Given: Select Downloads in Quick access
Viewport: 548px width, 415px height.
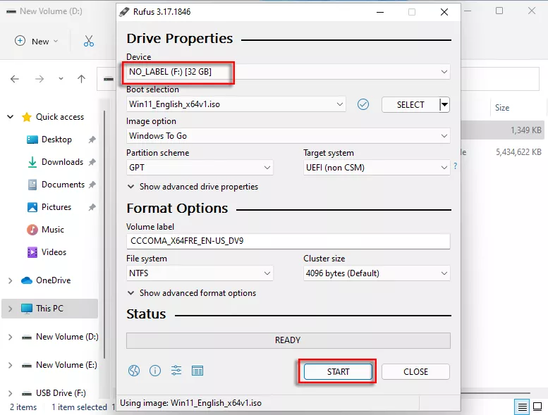Looking at the screenshot, I should point(62,162).
